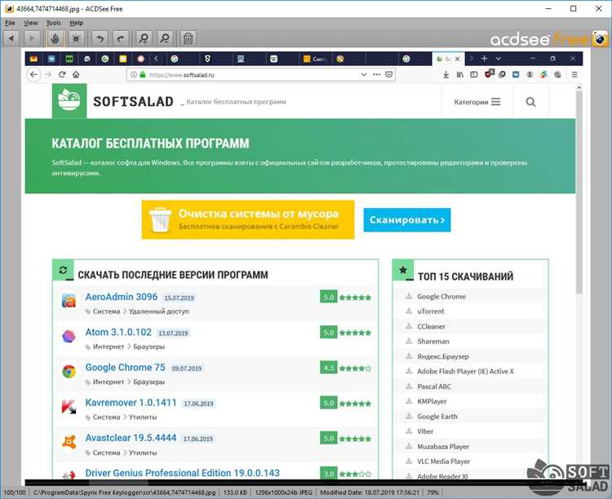Click the 79% zoom value in status bar
Image resolution: width=612 pixels, height=499 pixels.
432,492
